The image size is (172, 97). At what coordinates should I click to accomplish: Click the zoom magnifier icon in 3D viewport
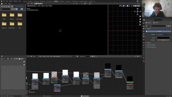(x=140, y=16)
